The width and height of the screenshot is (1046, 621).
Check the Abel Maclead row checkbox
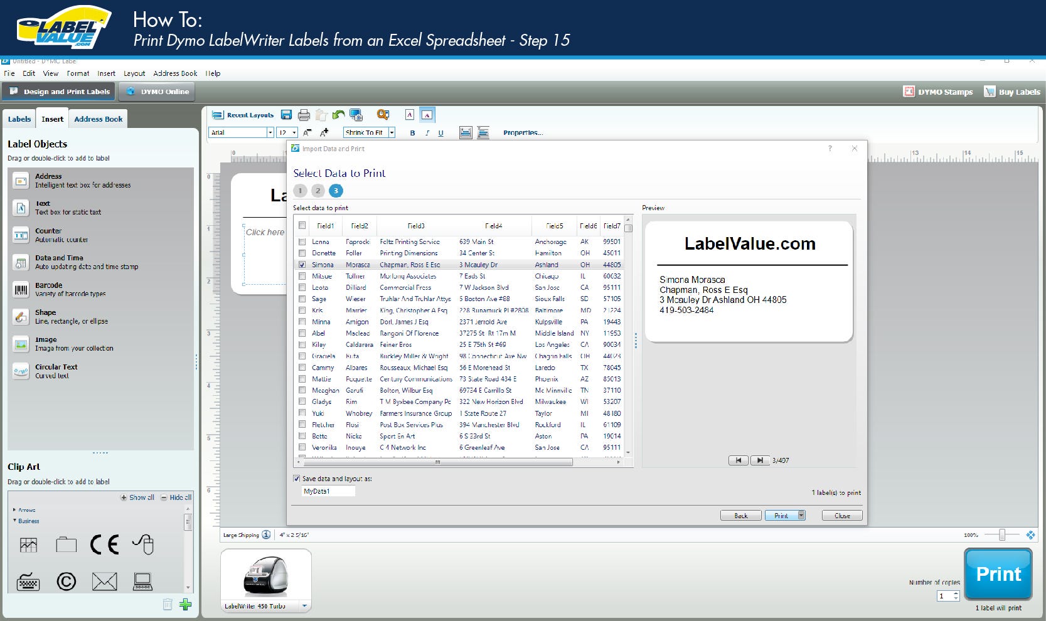tap(302, 333)
